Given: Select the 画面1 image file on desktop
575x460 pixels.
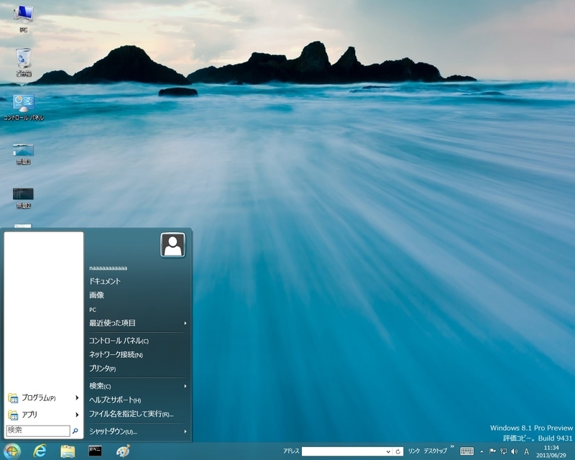Looking at the screenshot, I should 24,154.
